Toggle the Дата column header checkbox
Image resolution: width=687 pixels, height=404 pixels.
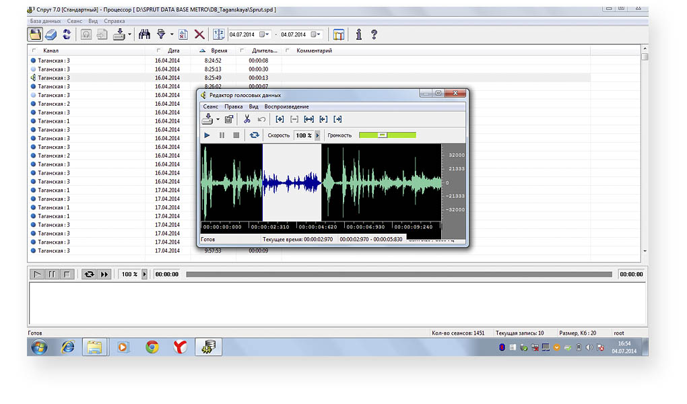pyautogui.click(x=158, y=50)
